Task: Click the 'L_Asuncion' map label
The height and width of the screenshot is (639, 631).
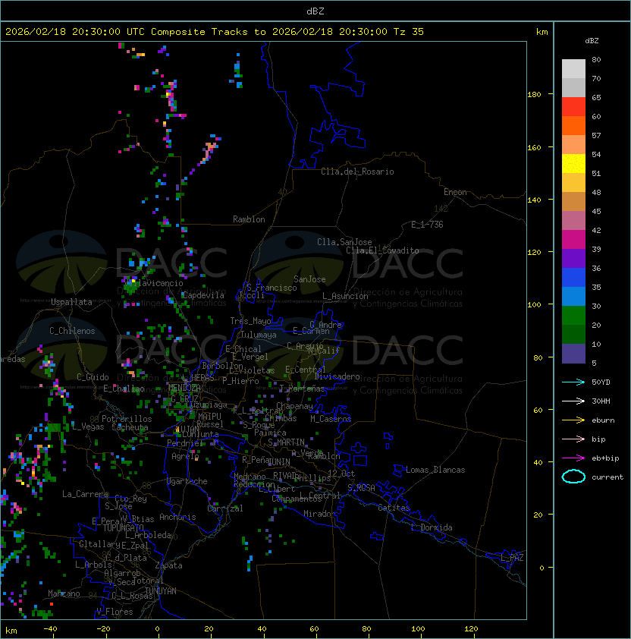Action: [x=345, y=296]
